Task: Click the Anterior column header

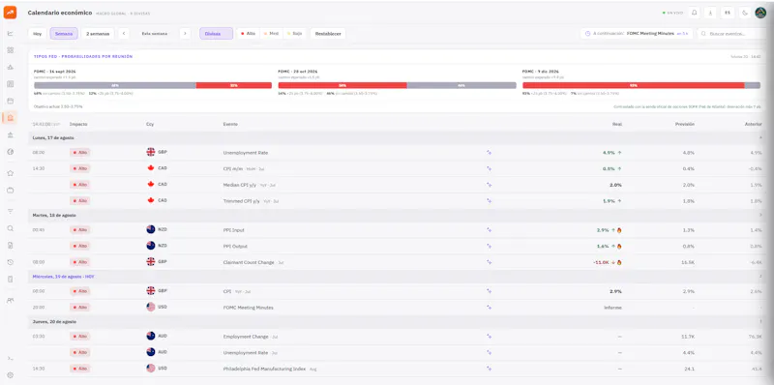Action: tap(754, 124)
